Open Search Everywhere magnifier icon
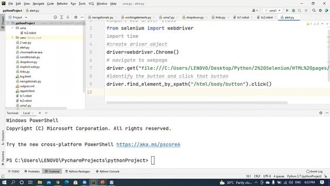Image resolution: width=330 pixels, height=186 pixels. pyautogui.click(x=314, y=10)
